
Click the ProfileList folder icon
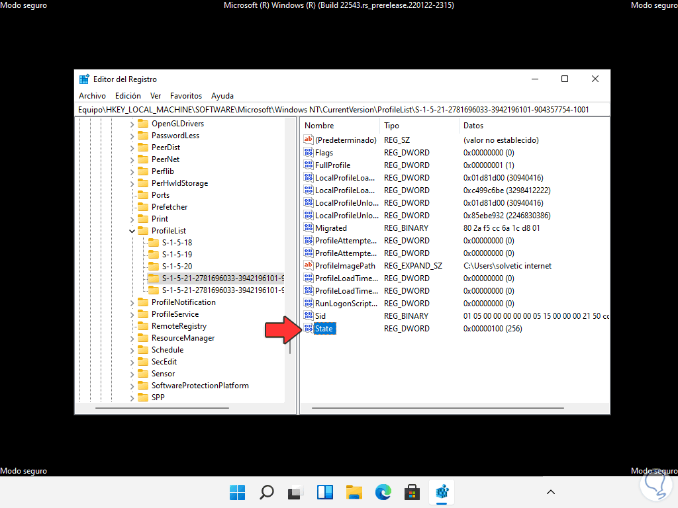point(143,231)
